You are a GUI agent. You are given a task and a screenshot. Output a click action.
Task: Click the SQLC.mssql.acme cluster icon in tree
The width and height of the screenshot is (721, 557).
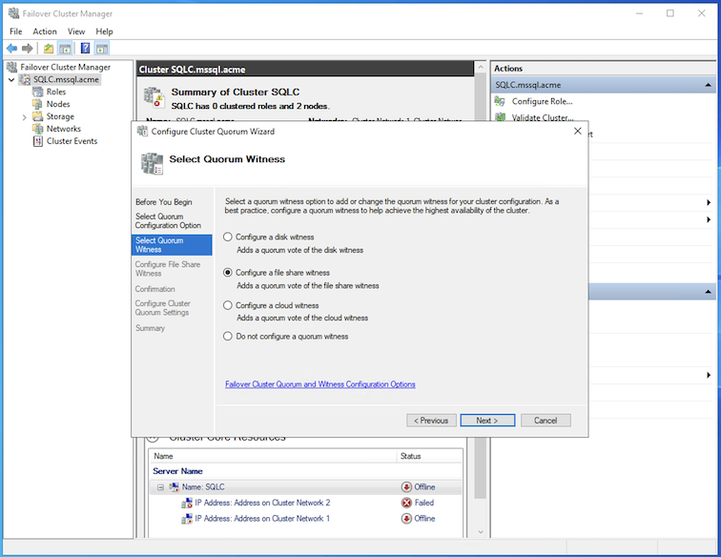coord(25,79)
